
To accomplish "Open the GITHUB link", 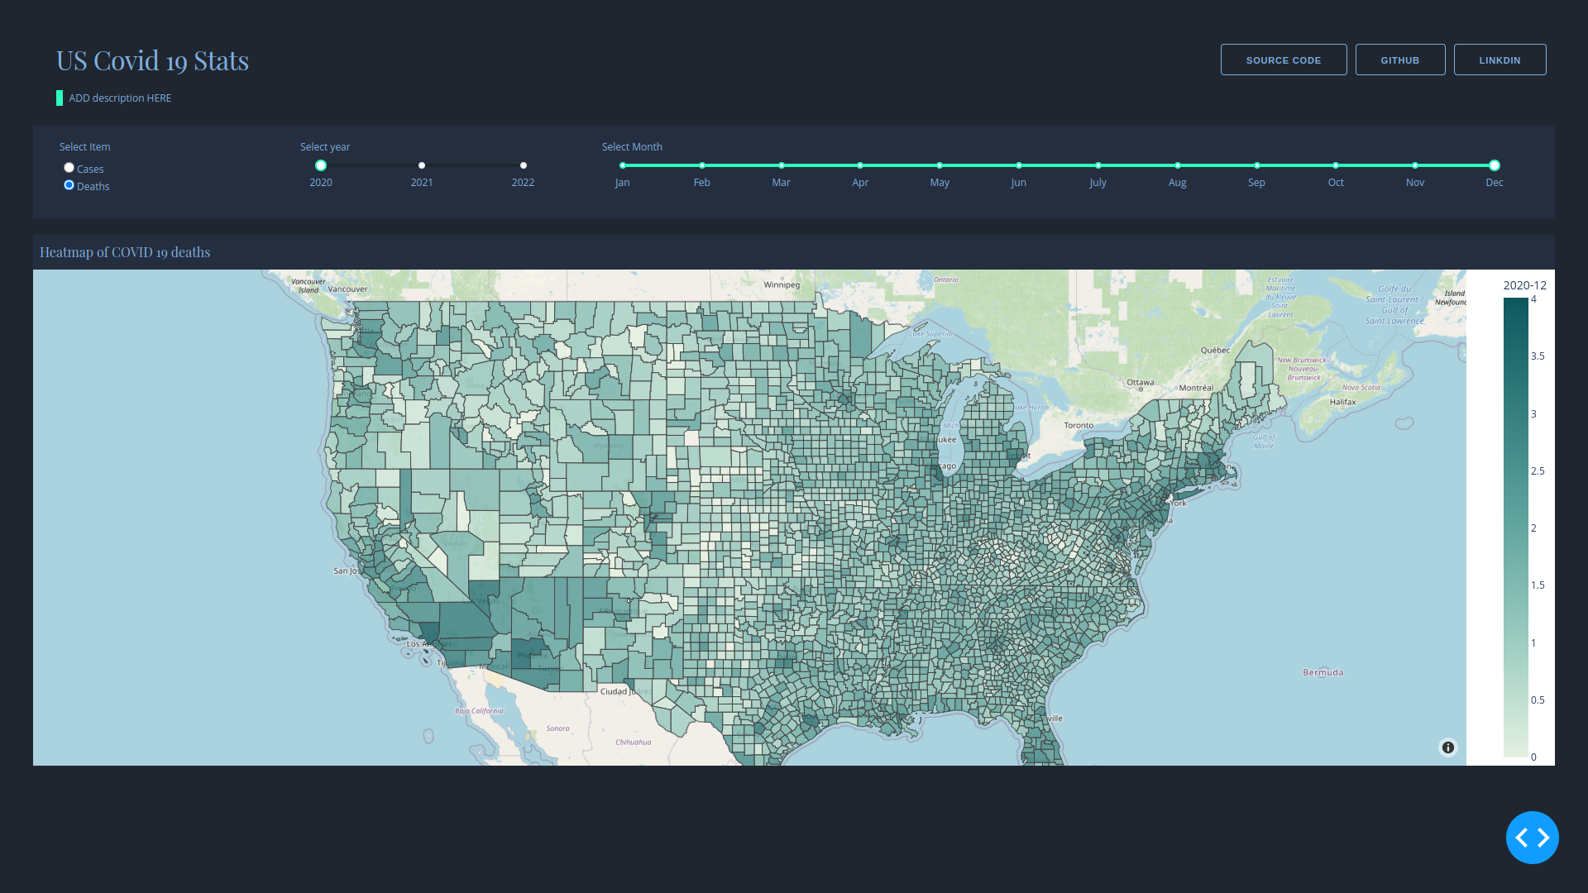I will [1399, 60].
